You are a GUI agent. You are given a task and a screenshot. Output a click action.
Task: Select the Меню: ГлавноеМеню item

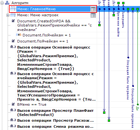[x=36, y=9]
